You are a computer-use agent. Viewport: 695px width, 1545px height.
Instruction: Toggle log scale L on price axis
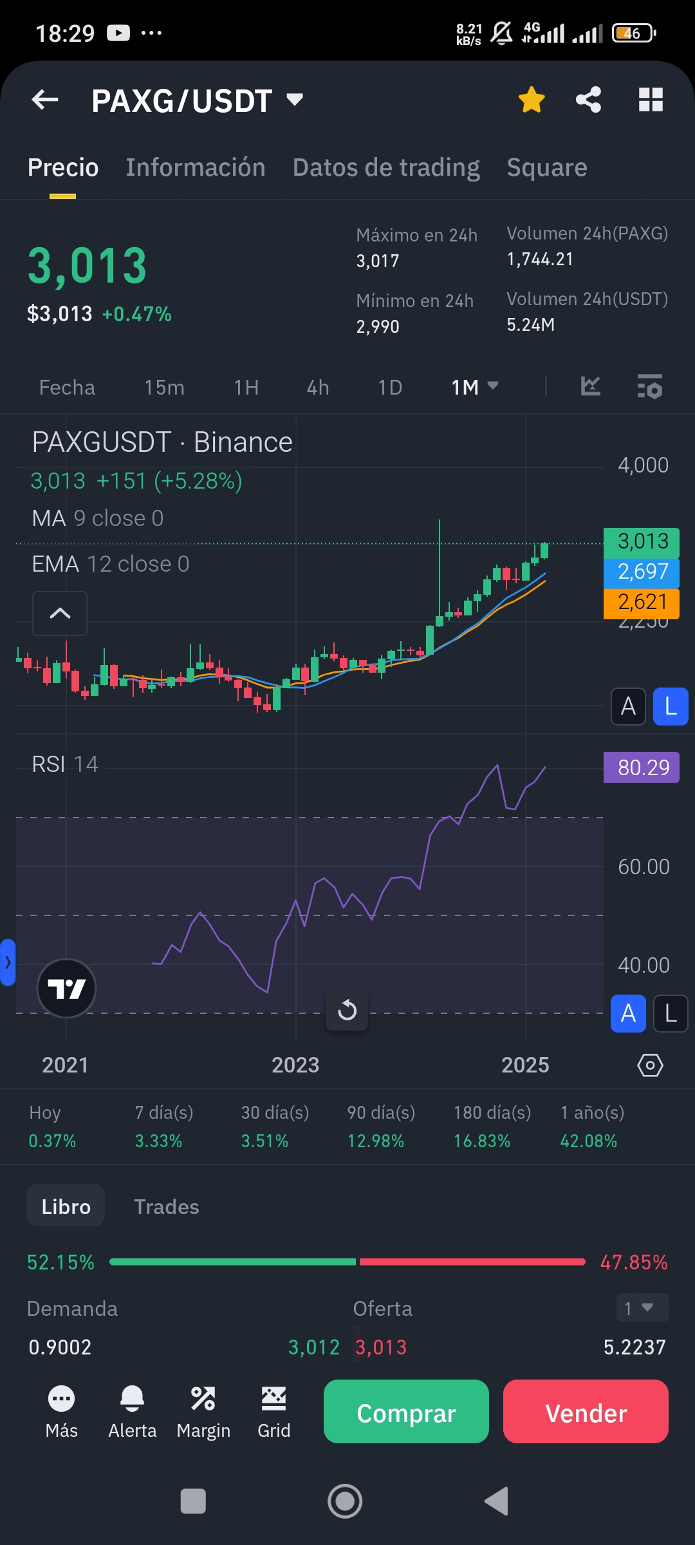[671, 707]
